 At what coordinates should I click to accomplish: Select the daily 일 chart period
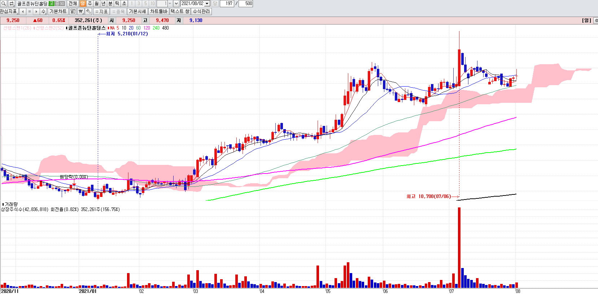pyautogui.click(x=83, y=4)
